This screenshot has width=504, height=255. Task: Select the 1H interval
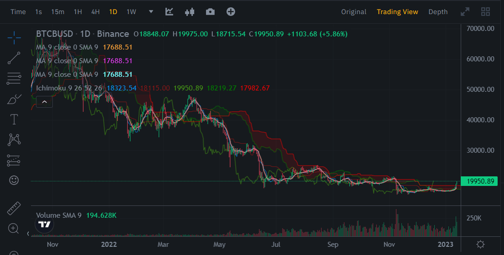coord(78,12)
